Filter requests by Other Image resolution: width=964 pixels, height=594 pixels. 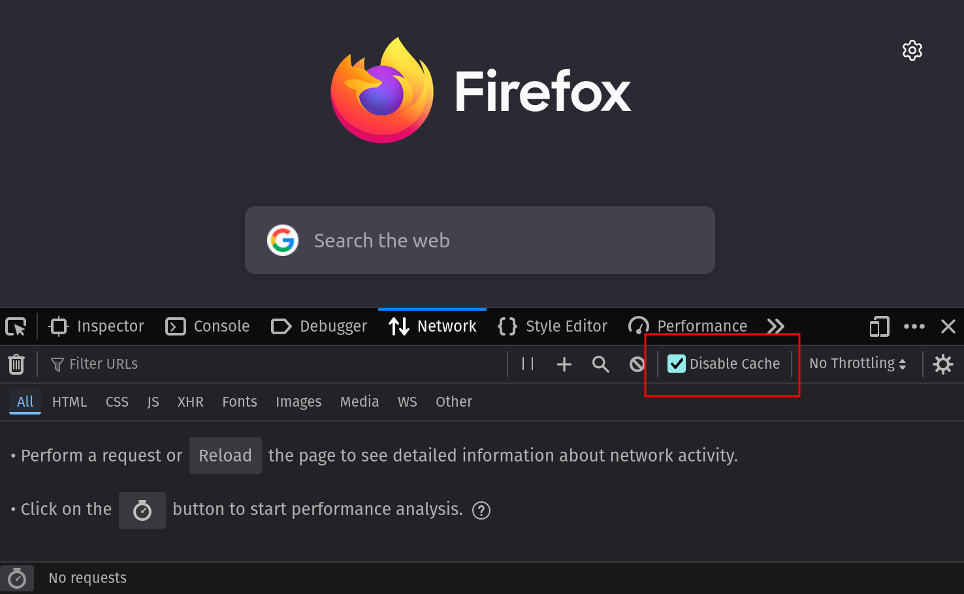tap(454, 402)
